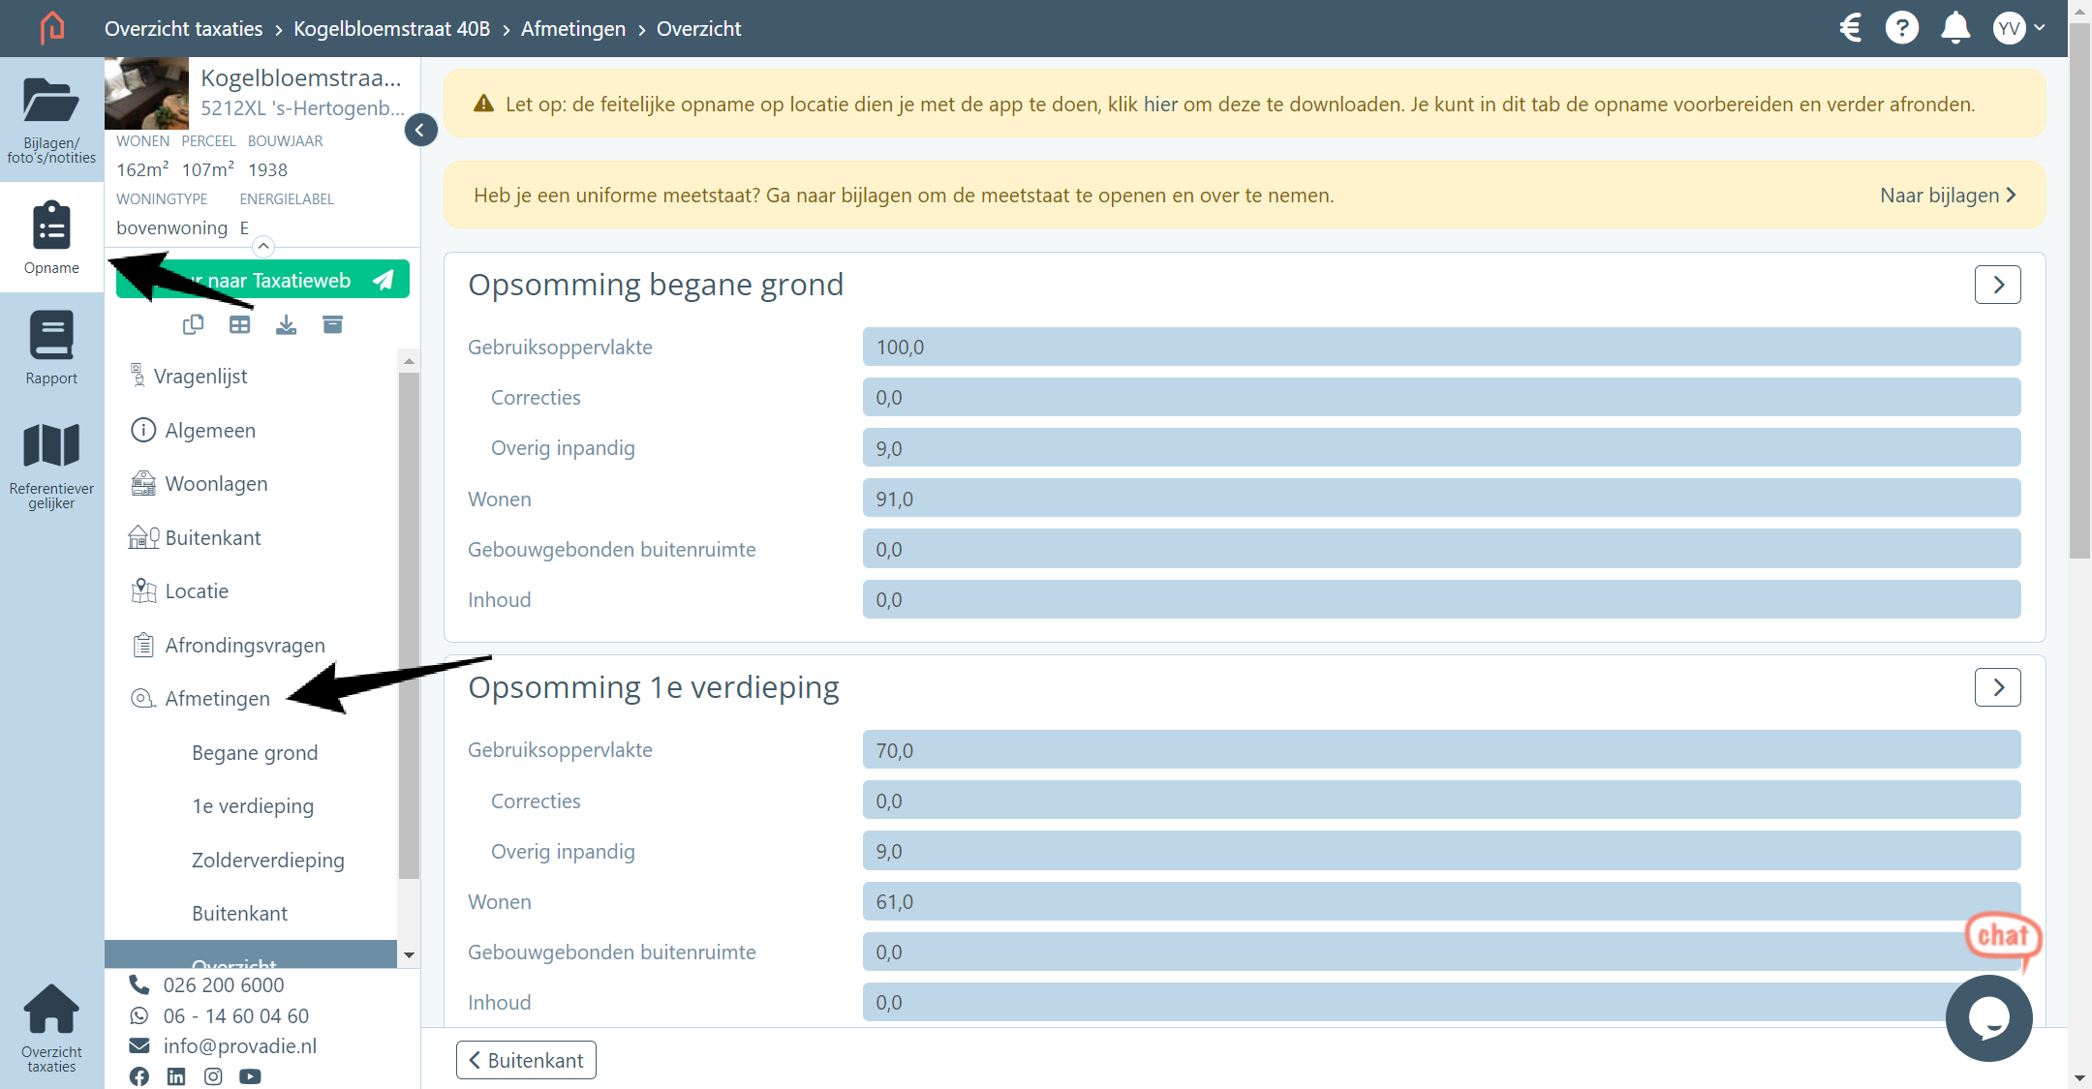Screen dimensions: 2092x1089
Task: Click Kogelbloemstraat 40B breadcrumb
Action: (392, 29)
